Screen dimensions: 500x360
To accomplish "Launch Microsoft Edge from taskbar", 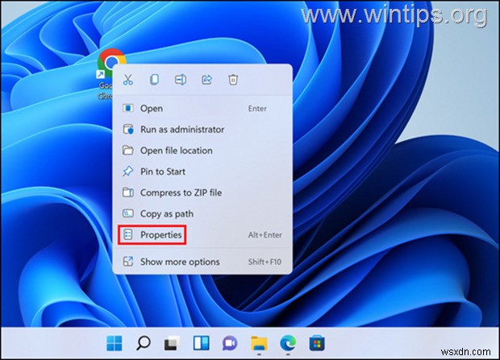I will click(x=288, y=343).
